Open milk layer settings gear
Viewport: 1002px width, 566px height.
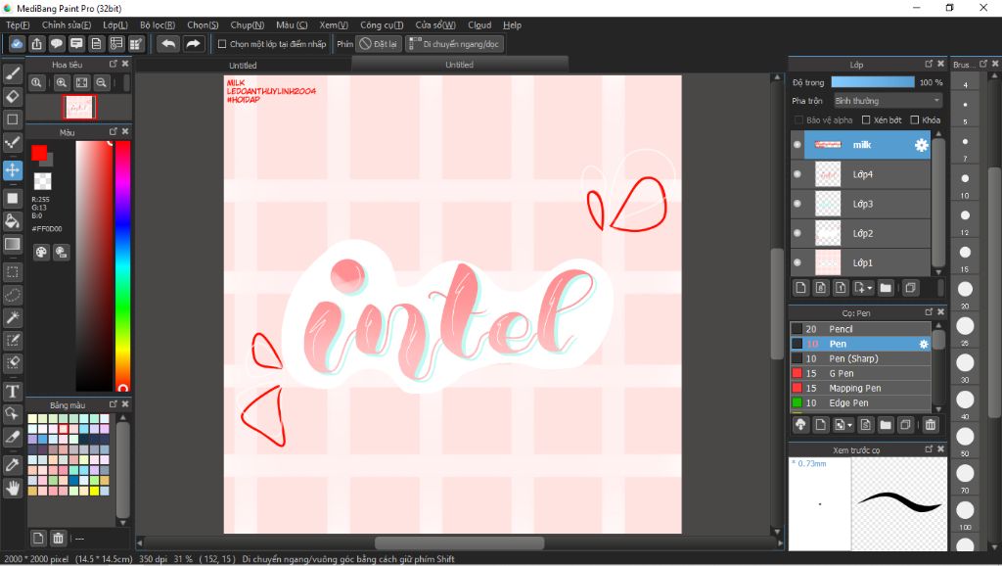[x=921, y=145]
